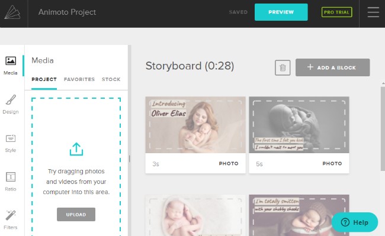
Task: Switch to the Stock tab
Action: (111, 79)
